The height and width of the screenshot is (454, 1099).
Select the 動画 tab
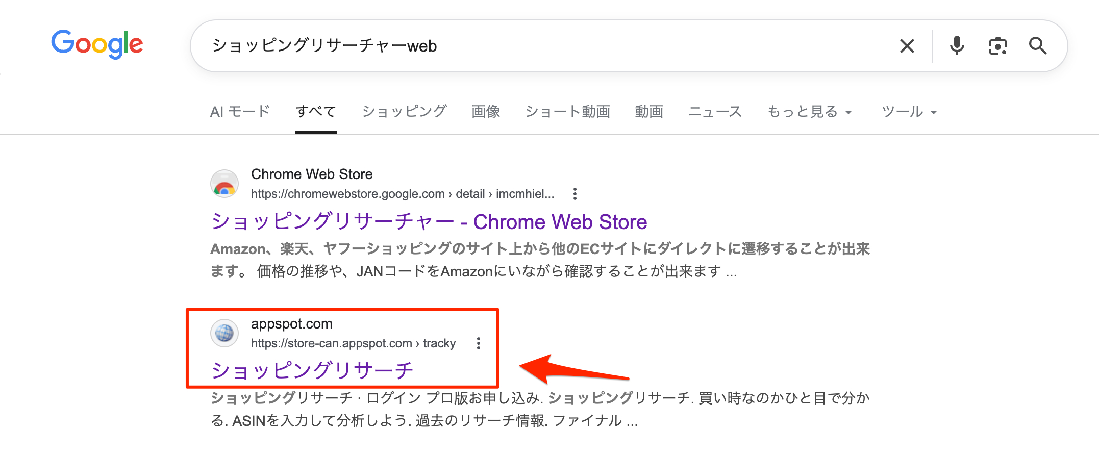[x=649, y=112]
